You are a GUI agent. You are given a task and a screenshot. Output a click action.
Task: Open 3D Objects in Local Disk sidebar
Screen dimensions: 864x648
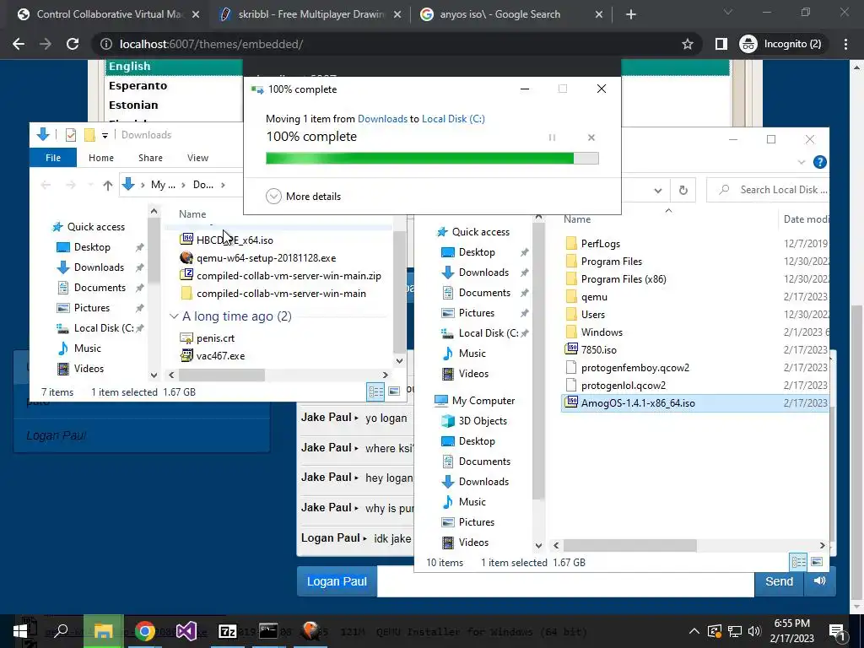click(483, 421)
